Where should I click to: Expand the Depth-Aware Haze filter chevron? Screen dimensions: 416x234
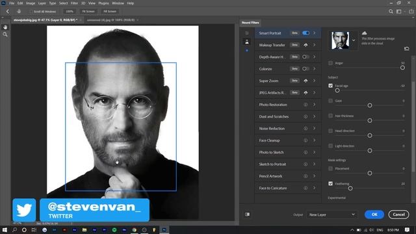[315, 57]
